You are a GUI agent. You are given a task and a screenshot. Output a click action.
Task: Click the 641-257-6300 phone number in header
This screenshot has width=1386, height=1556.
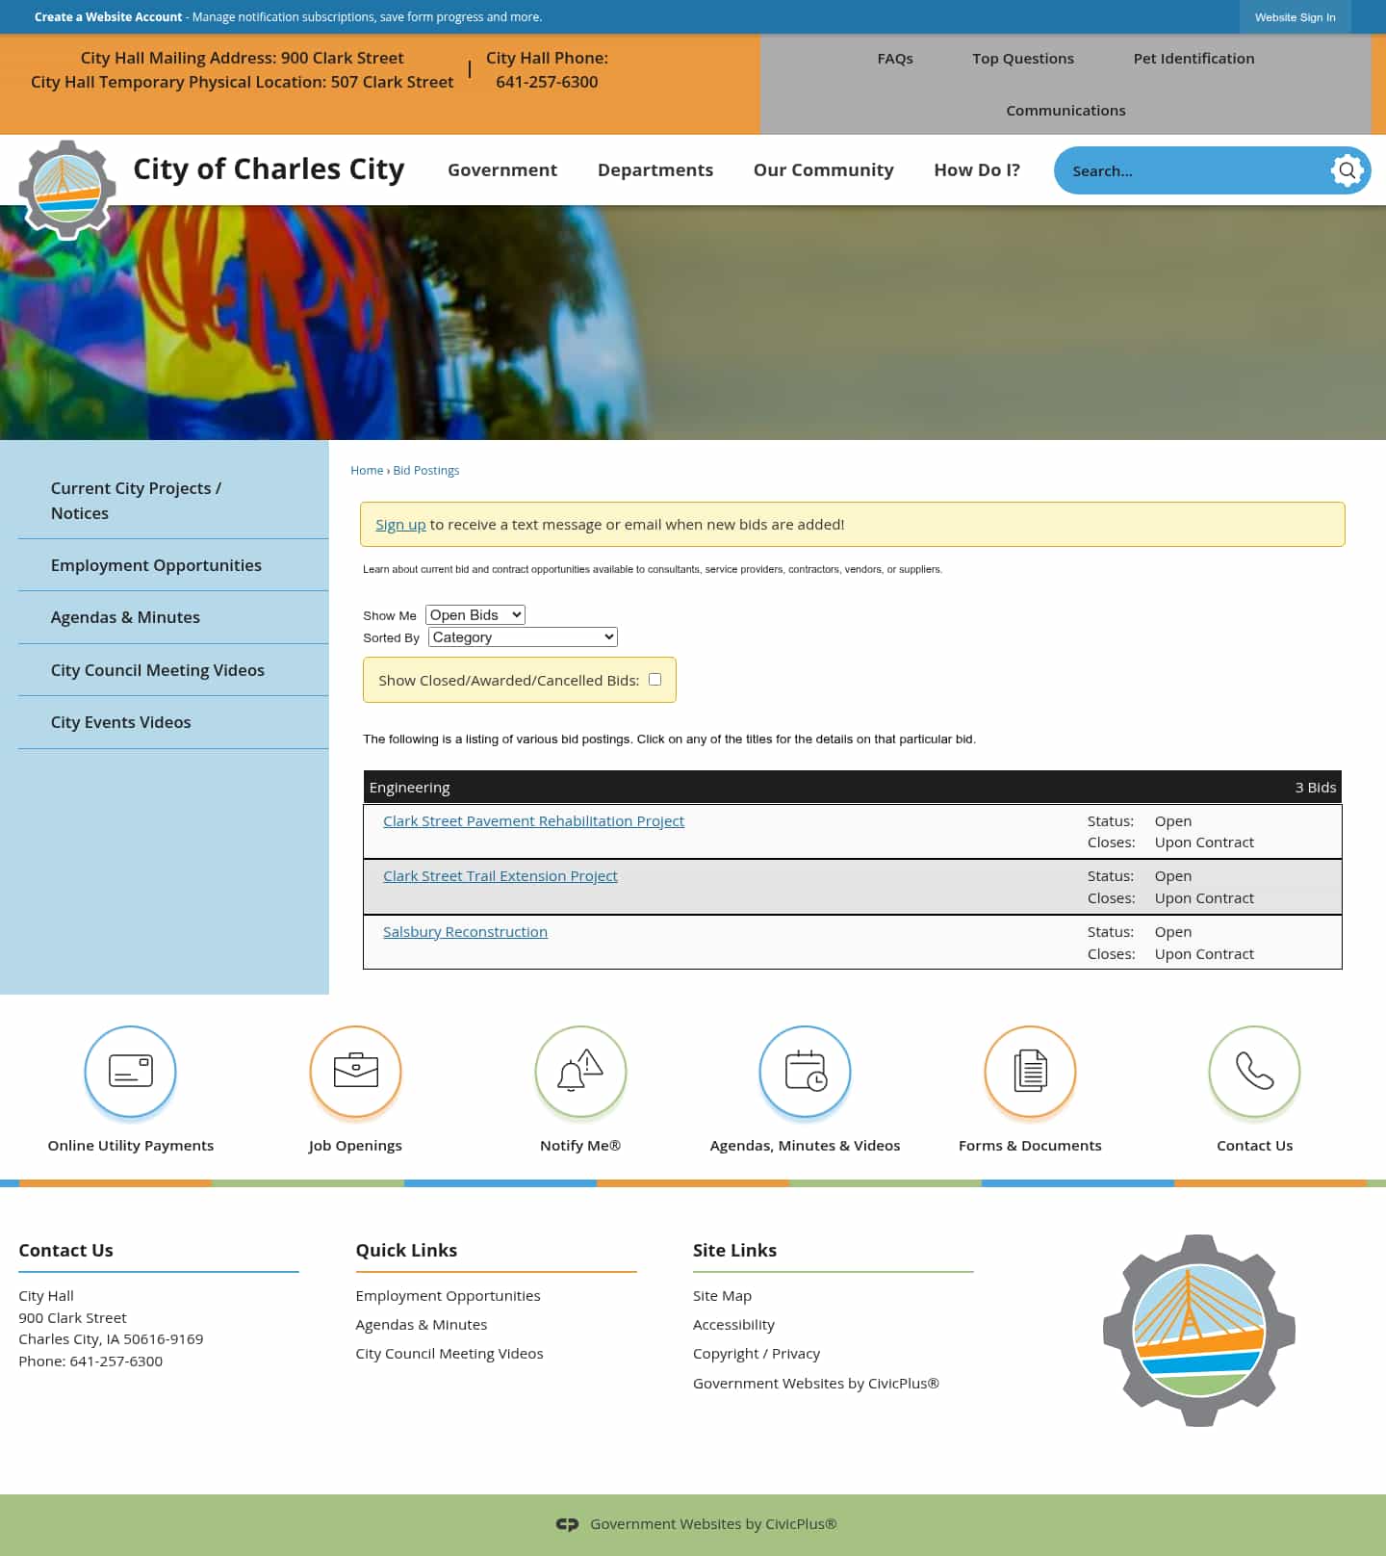tap(547, 82)
